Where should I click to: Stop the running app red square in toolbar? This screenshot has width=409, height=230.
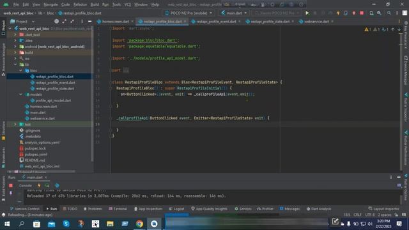click(x=362, y=13)
